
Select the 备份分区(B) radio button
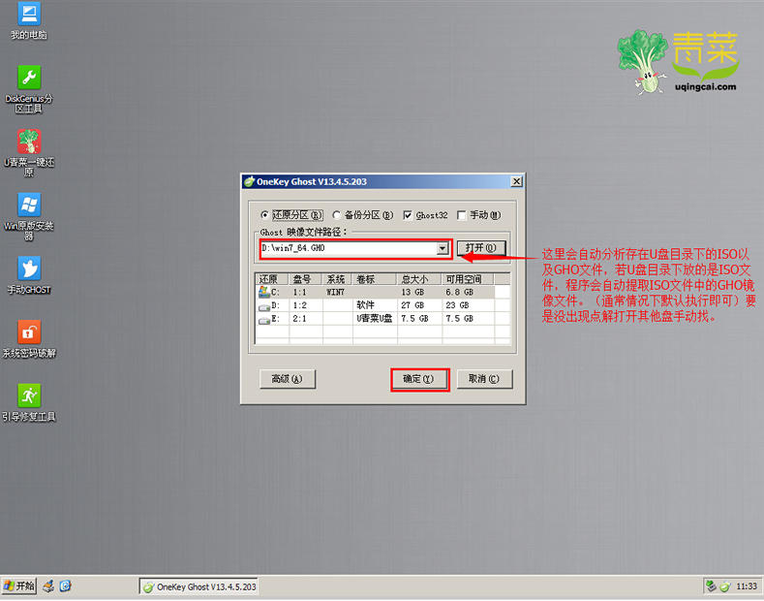click(336, 214)
